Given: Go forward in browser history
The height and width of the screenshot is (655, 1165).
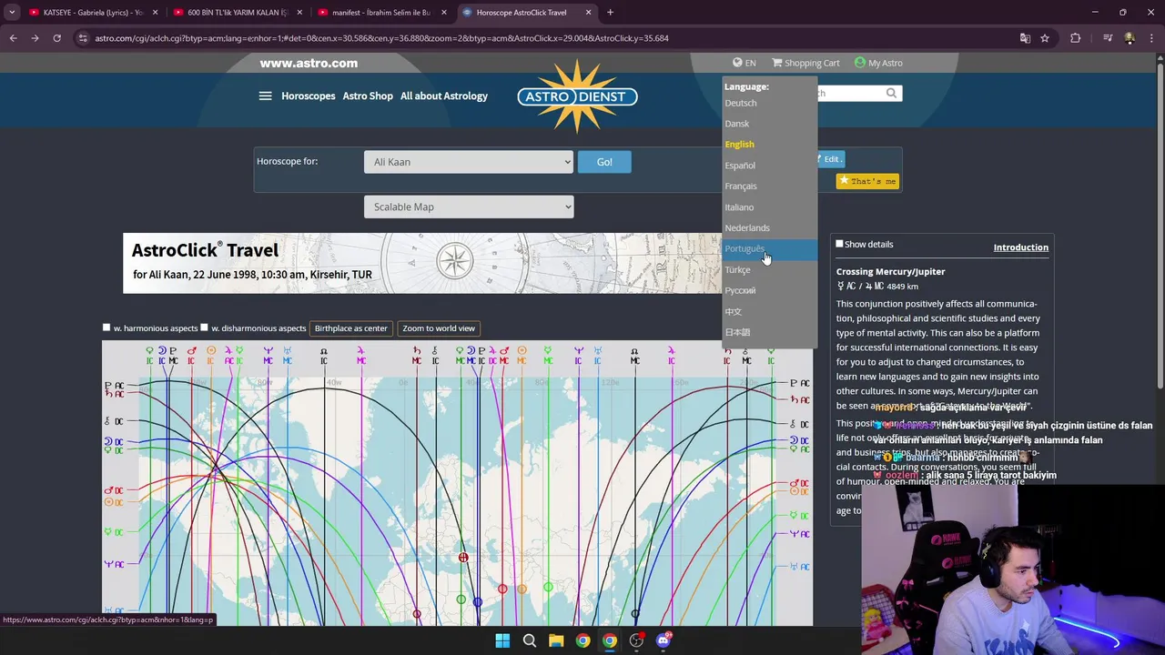Looking at the screenshot, I should pos(35,38).
